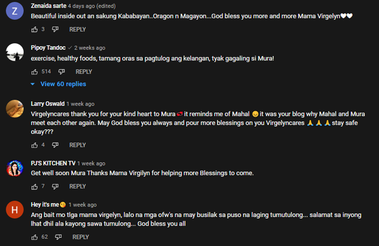Like Larry Oswald's comment
The height and width of the screenshot is (246, 379).
(x=34, y=145)
